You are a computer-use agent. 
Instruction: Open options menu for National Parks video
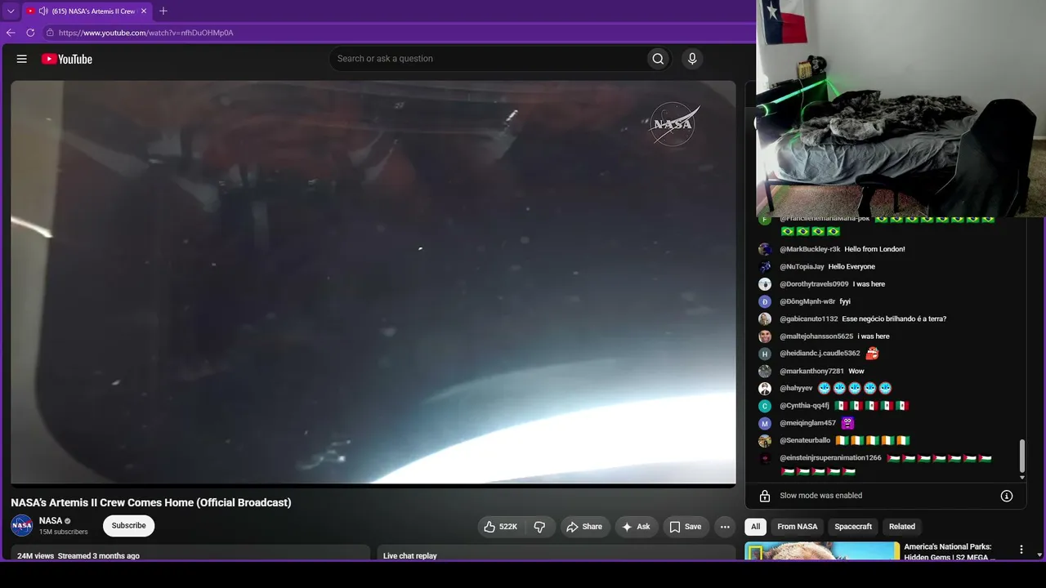[x=1021, y=550]
